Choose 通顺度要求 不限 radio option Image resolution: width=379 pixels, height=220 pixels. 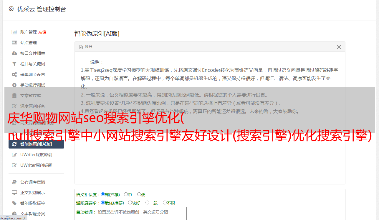pyautogui.click(x=165, y=203)
